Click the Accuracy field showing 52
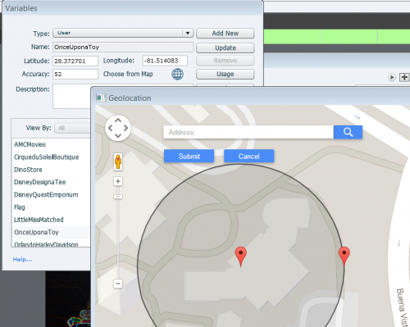This screenshot has width=410, height=327. pos(75,74)
